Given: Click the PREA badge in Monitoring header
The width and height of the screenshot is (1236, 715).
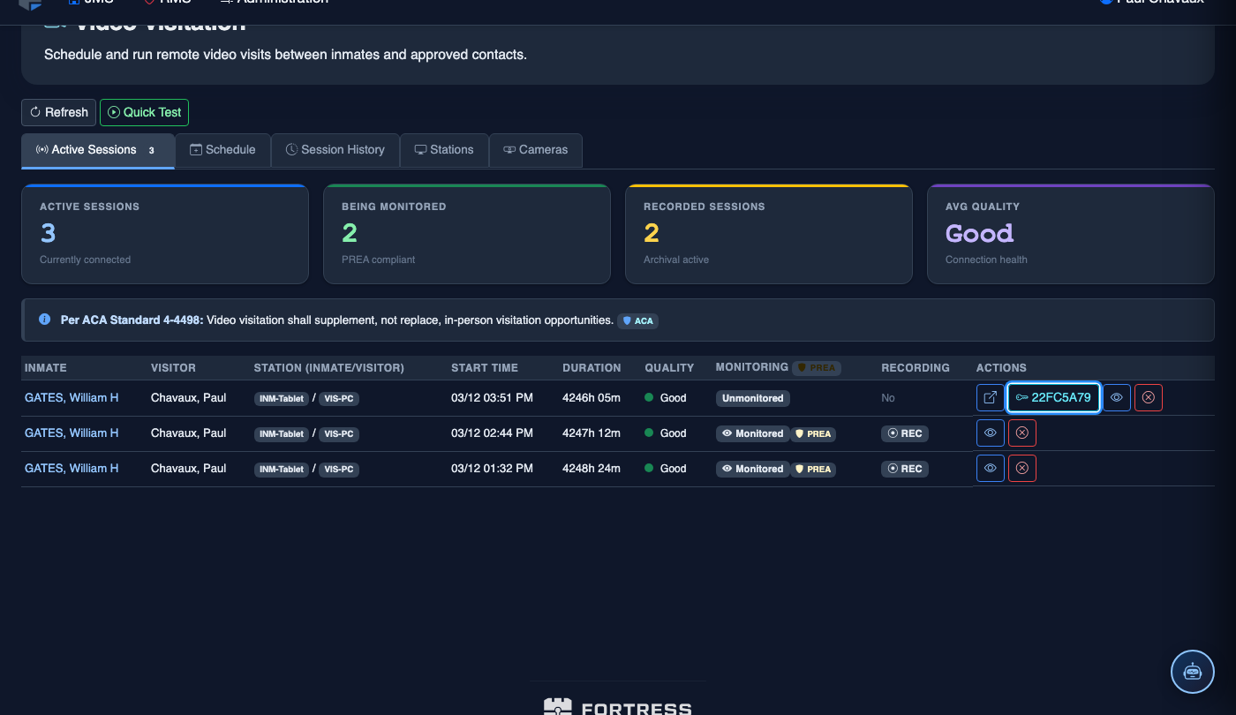Looking at the screenshot, I should (815, 368).
